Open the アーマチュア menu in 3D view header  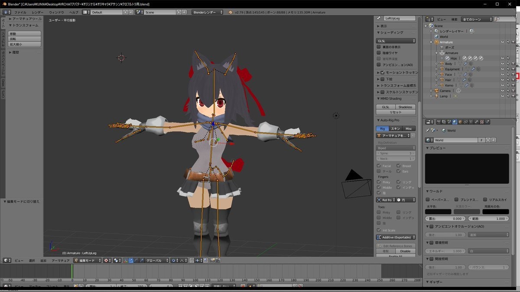(61, 260)
